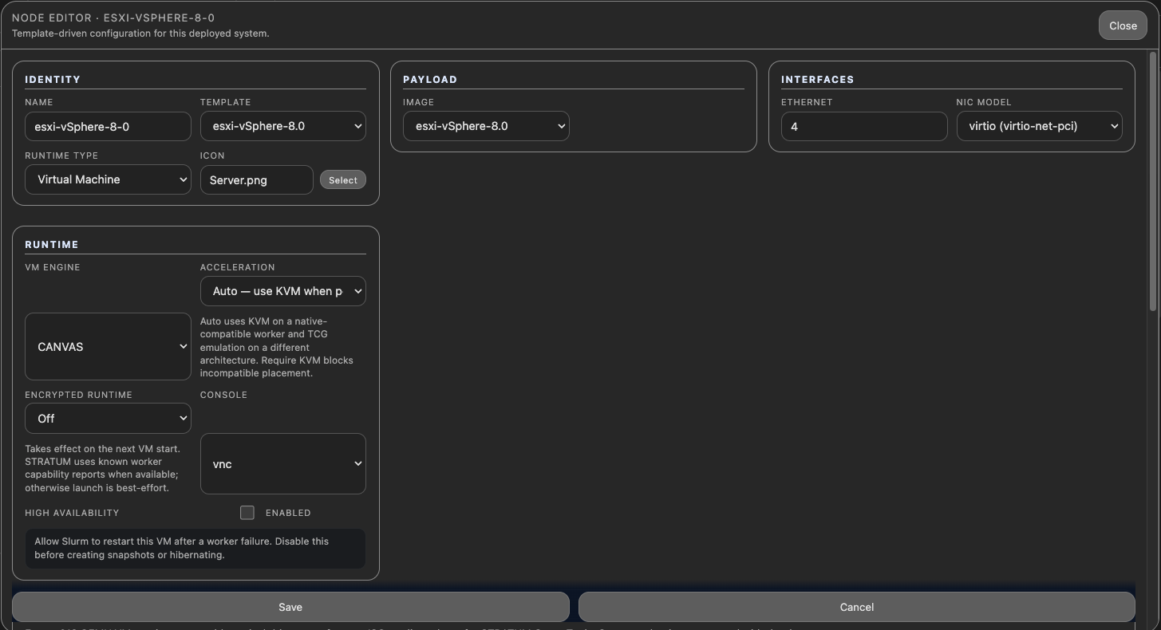This screenshot has width=1161, height=630.
Task: Click the IDENTITY section heading
Action: click(x=53, y=80)
